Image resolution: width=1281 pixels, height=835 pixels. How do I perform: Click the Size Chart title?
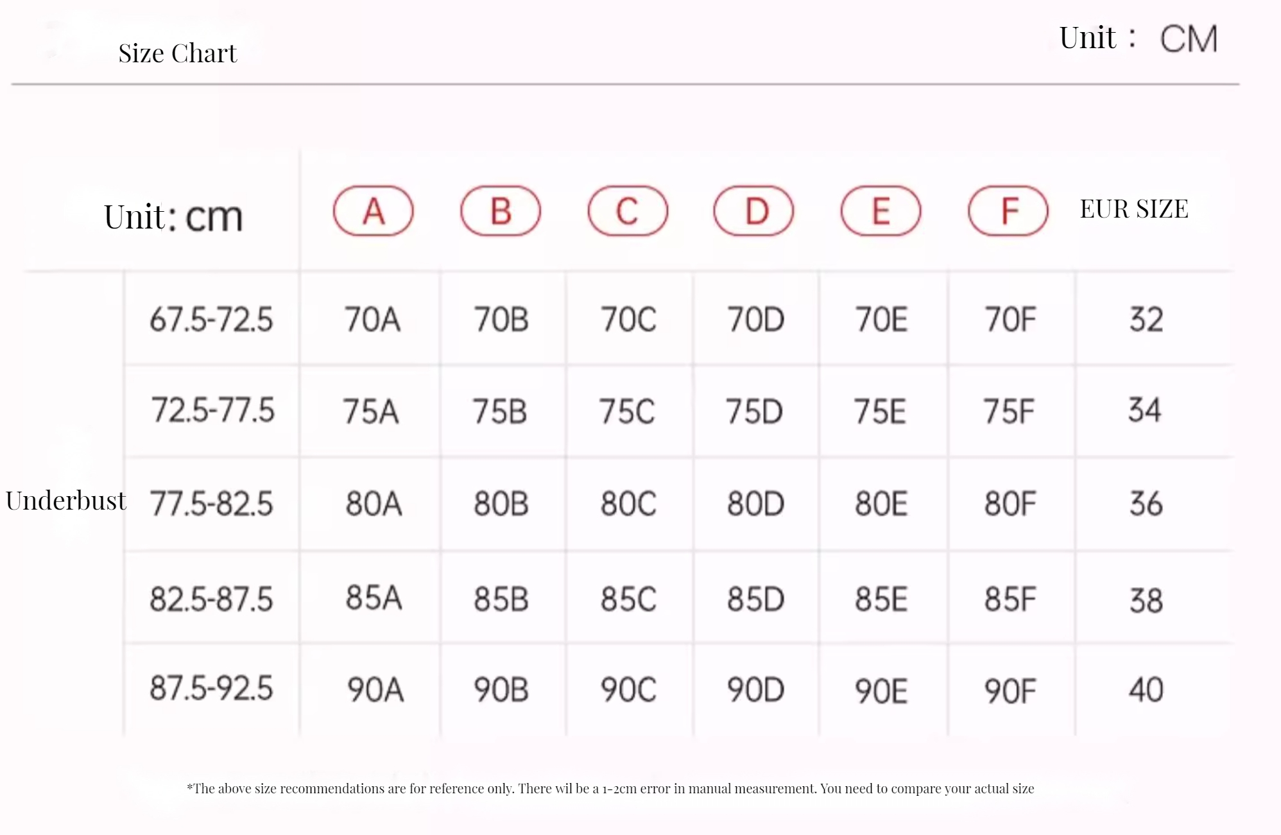tap(178, 53)
